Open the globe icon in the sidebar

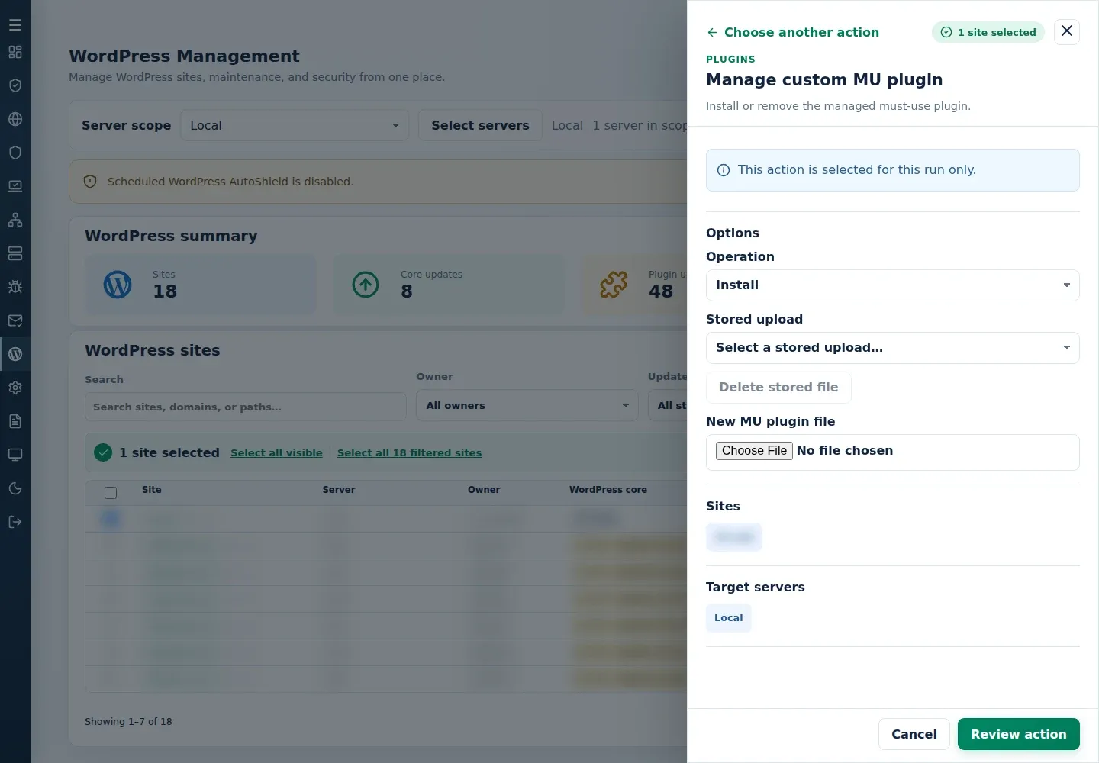15,119
